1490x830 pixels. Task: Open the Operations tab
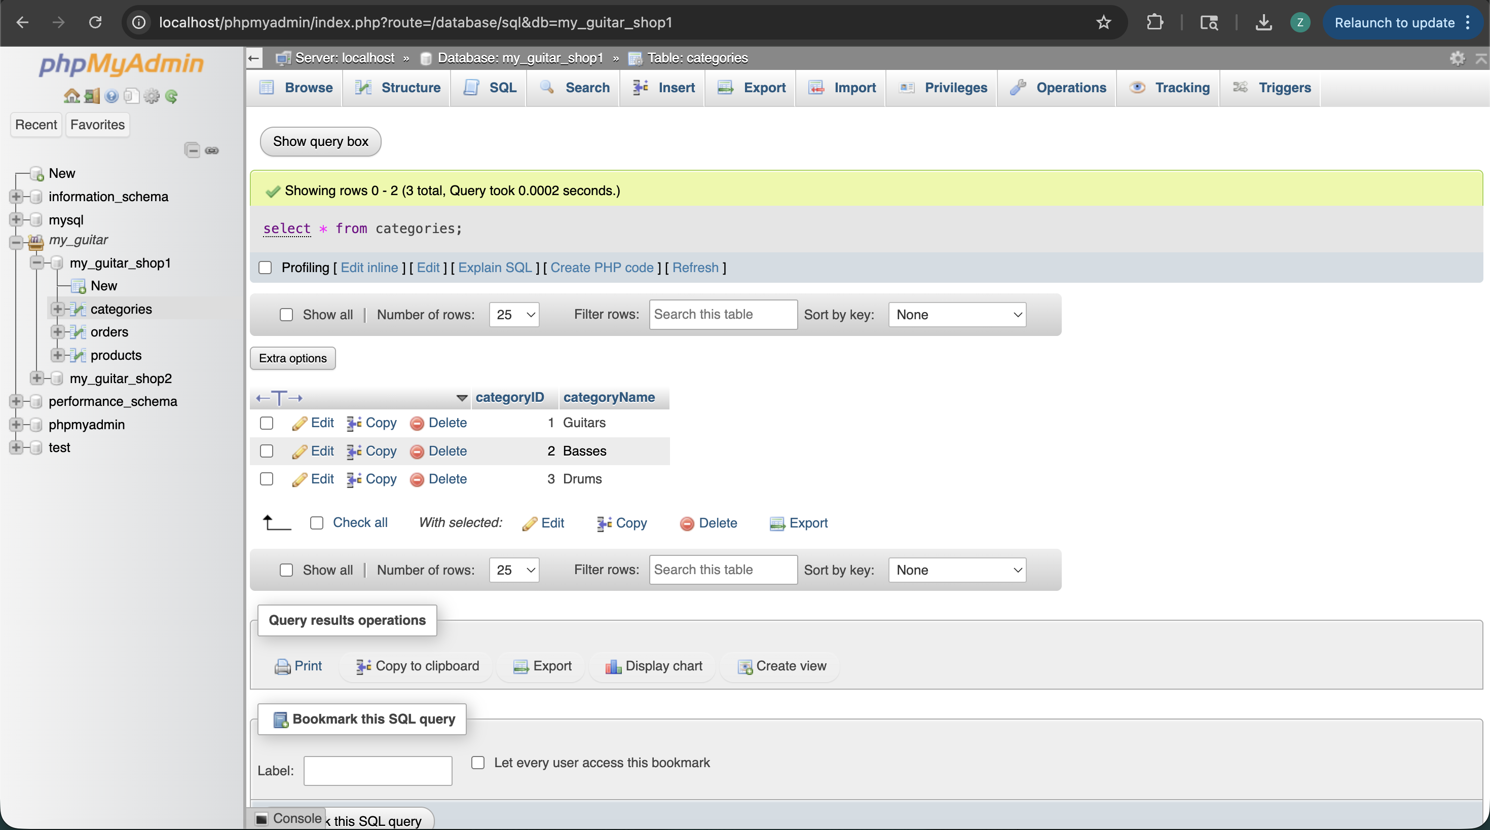click(x=1058, y=87)
